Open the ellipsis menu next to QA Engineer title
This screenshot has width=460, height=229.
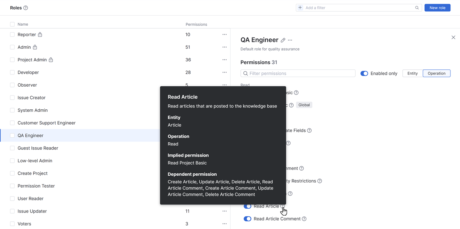tap(290, 40)
